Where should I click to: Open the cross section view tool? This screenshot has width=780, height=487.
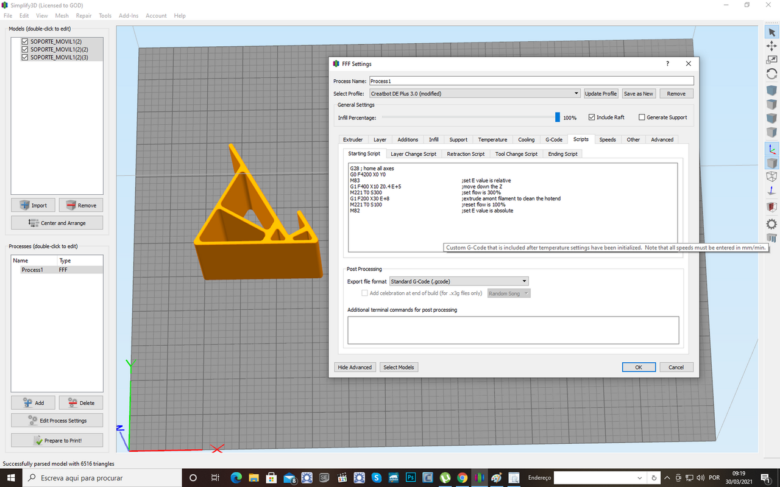pos(771,207)
